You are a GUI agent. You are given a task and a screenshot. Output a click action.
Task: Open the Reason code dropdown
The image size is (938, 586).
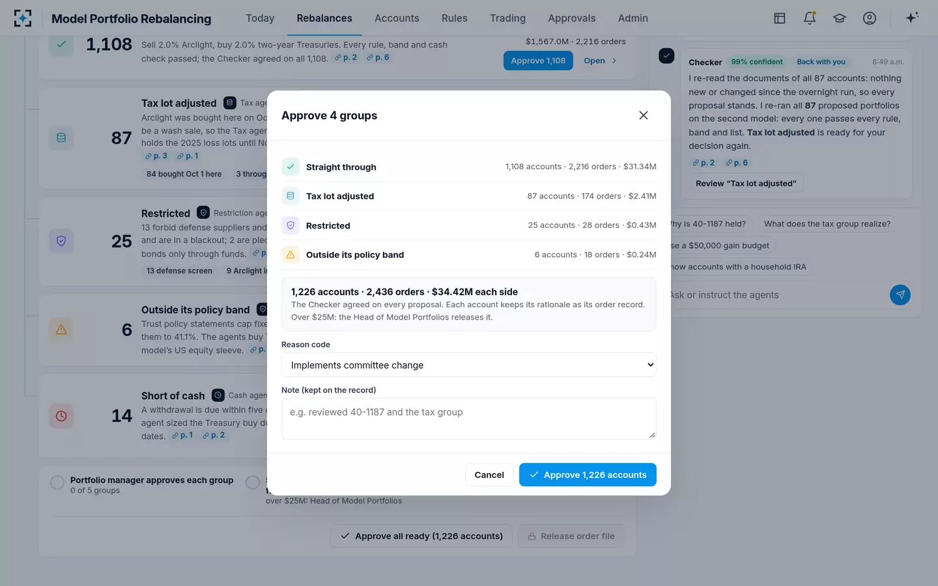tap(469, 365)
